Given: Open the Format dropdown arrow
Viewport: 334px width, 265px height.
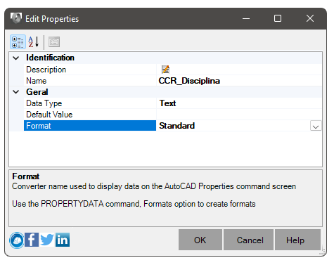Looking at the screenshot, I should (316, 126).
